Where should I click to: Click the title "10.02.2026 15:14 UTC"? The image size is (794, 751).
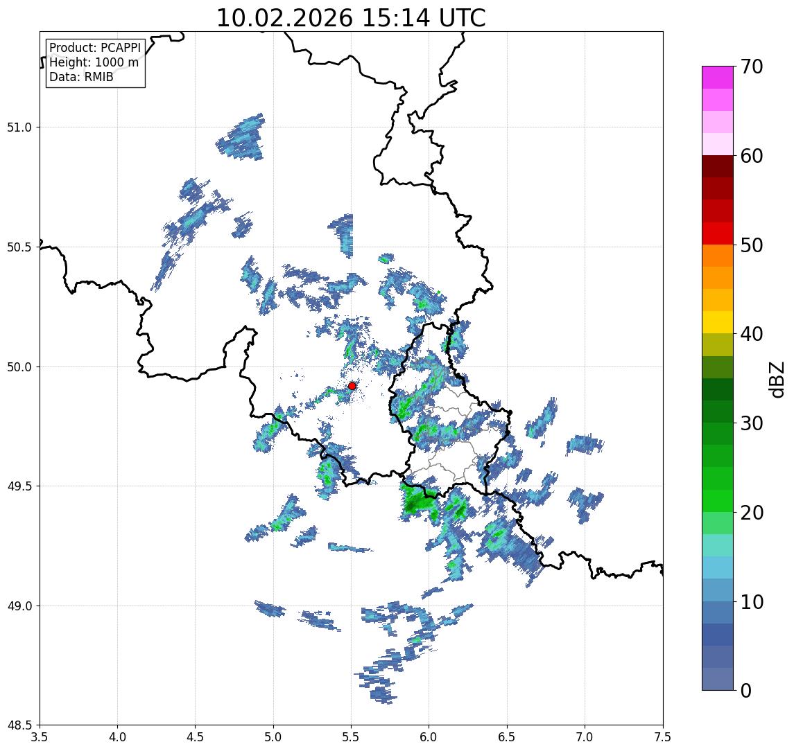tap(351, 18)
